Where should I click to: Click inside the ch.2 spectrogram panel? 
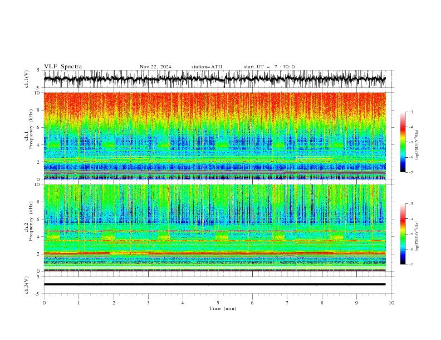point(214,228)
